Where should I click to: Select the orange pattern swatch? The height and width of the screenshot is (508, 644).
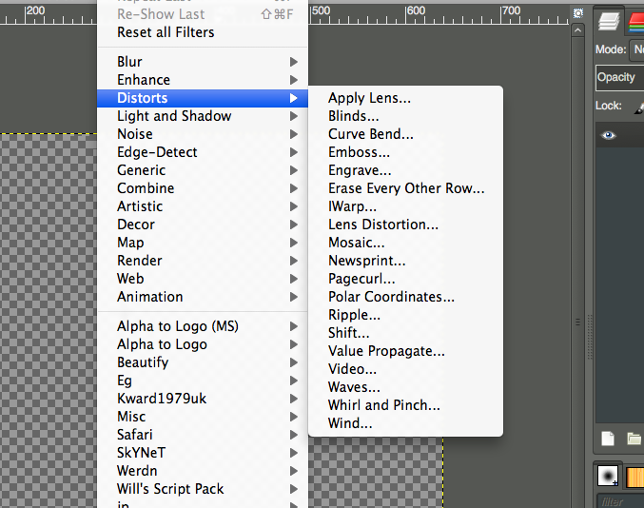pyautogui.click(x=635, y=478)
